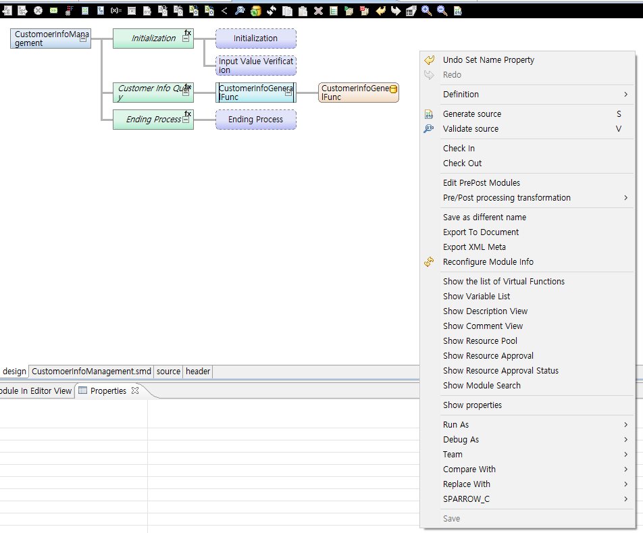Select Show Variable List menu entry
Screen dimensions: 643x533
pos(476,297)
